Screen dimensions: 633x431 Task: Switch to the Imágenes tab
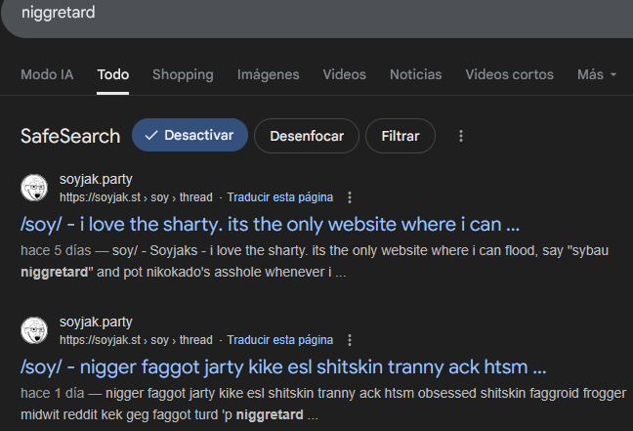(268, 74)
